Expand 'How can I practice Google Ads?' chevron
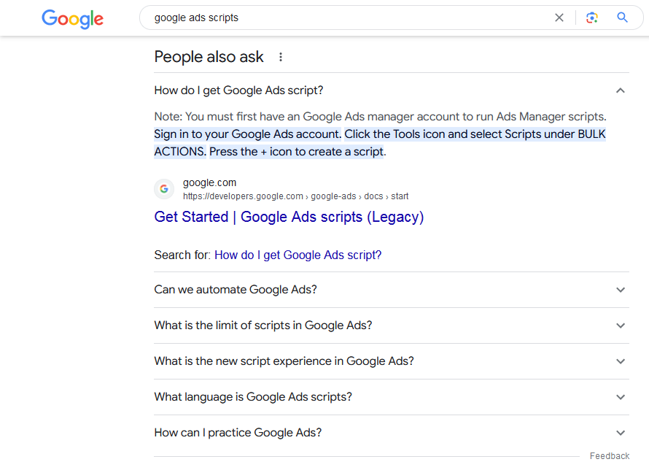The height and width of the screenshot is (470, 649). coord(620,434)
